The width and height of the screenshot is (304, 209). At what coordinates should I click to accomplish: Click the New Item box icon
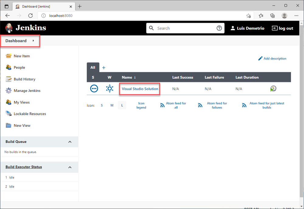coord(9,56)
